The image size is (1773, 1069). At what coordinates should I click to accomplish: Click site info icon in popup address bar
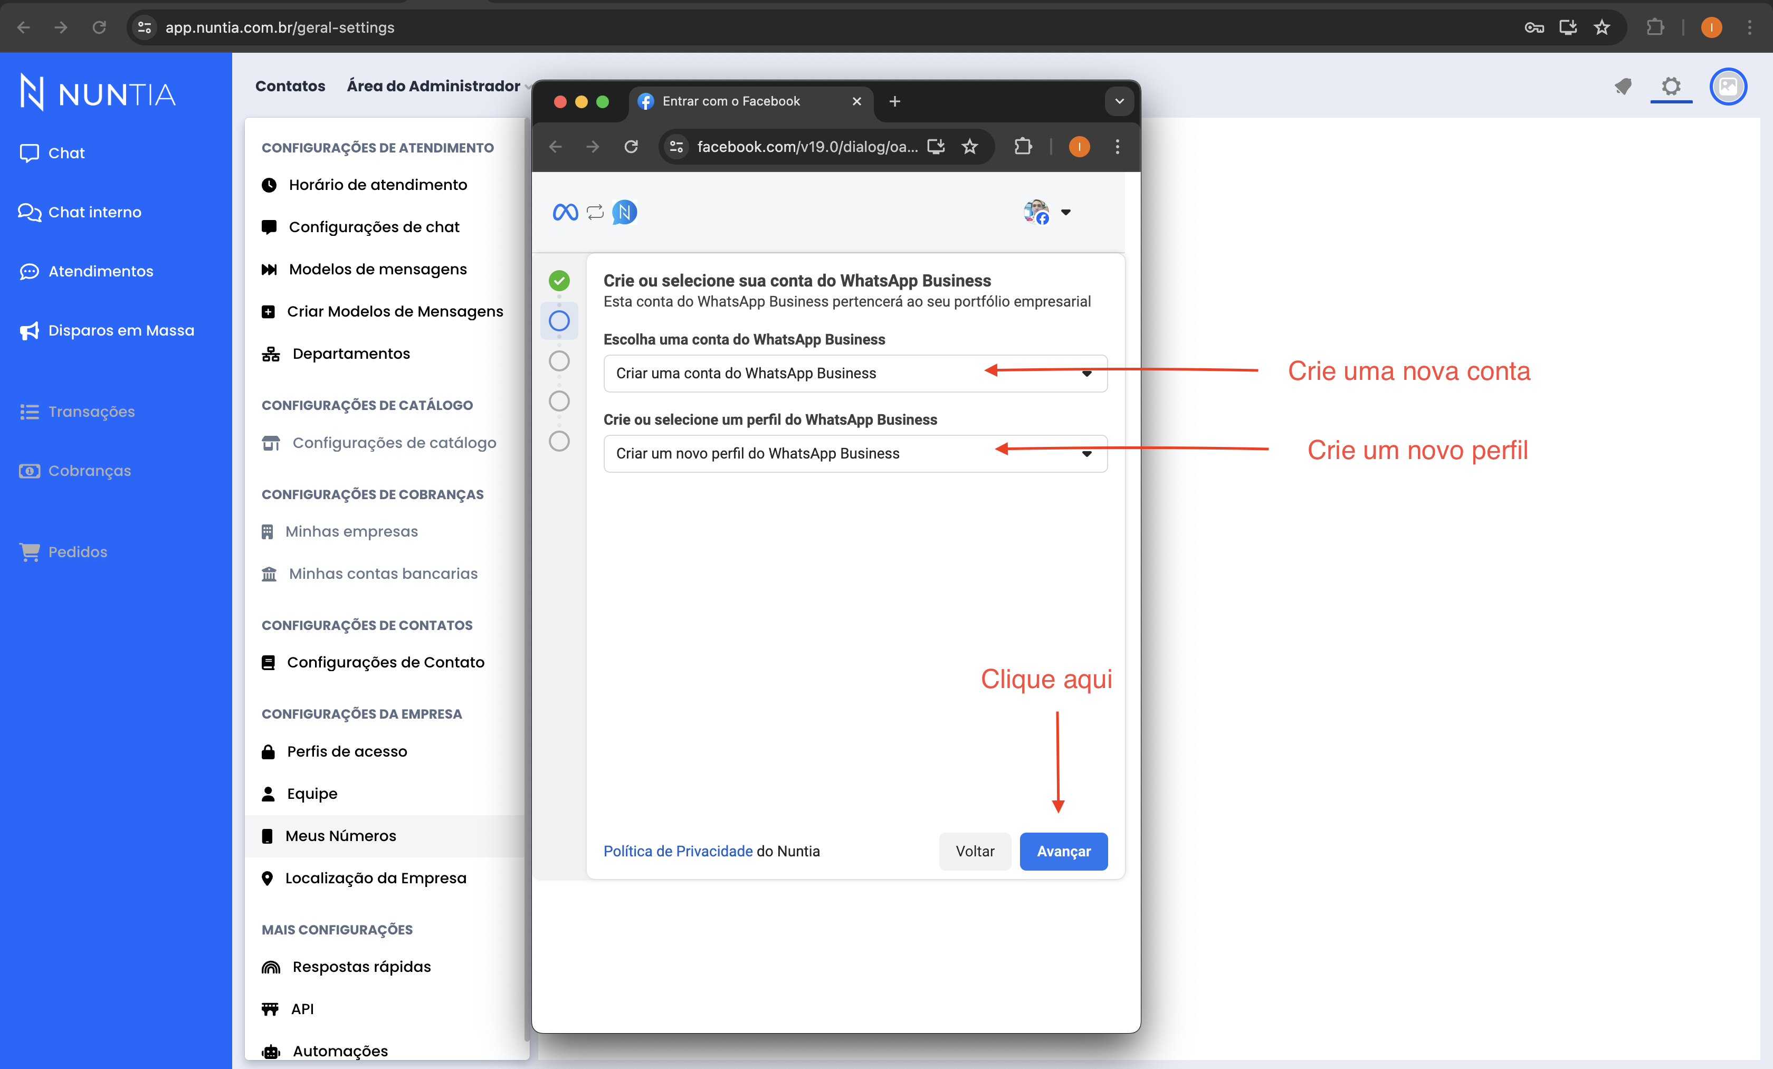click(676, 147)
